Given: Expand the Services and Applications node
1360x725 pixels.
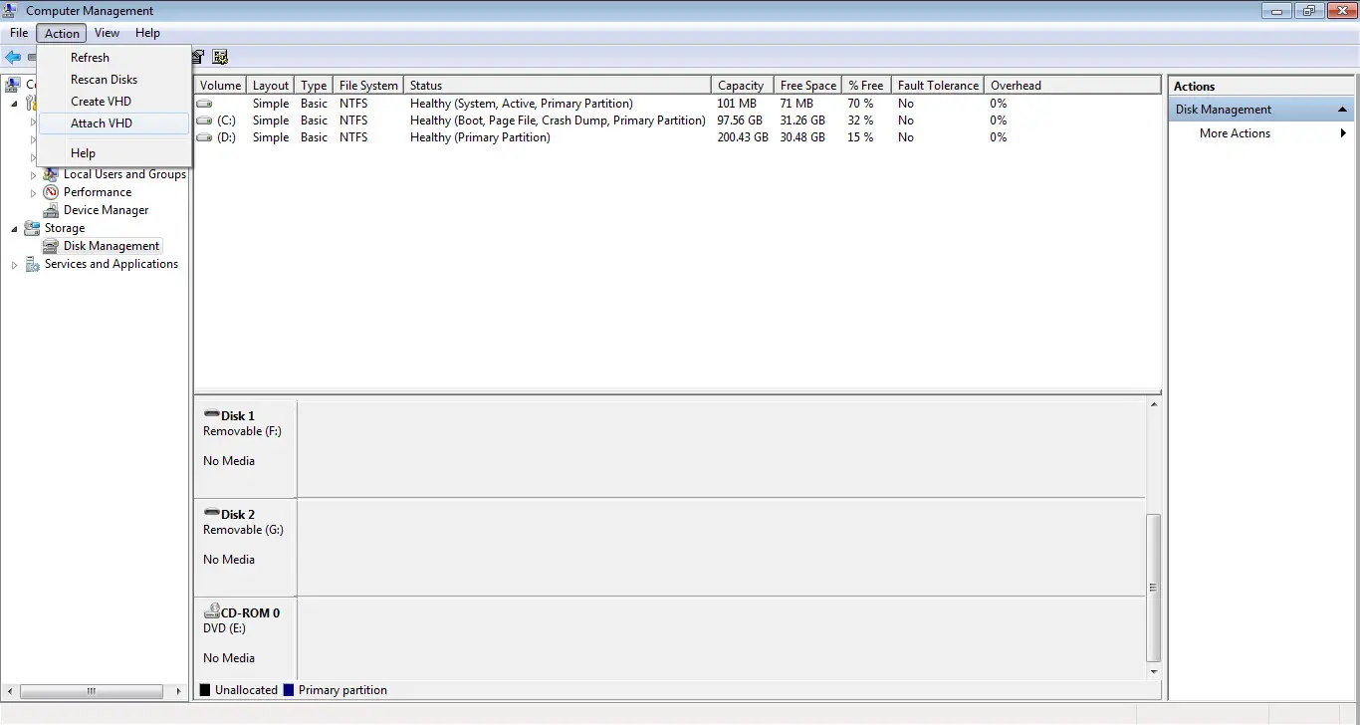Looking at the screenshot, I should [14, 265].
